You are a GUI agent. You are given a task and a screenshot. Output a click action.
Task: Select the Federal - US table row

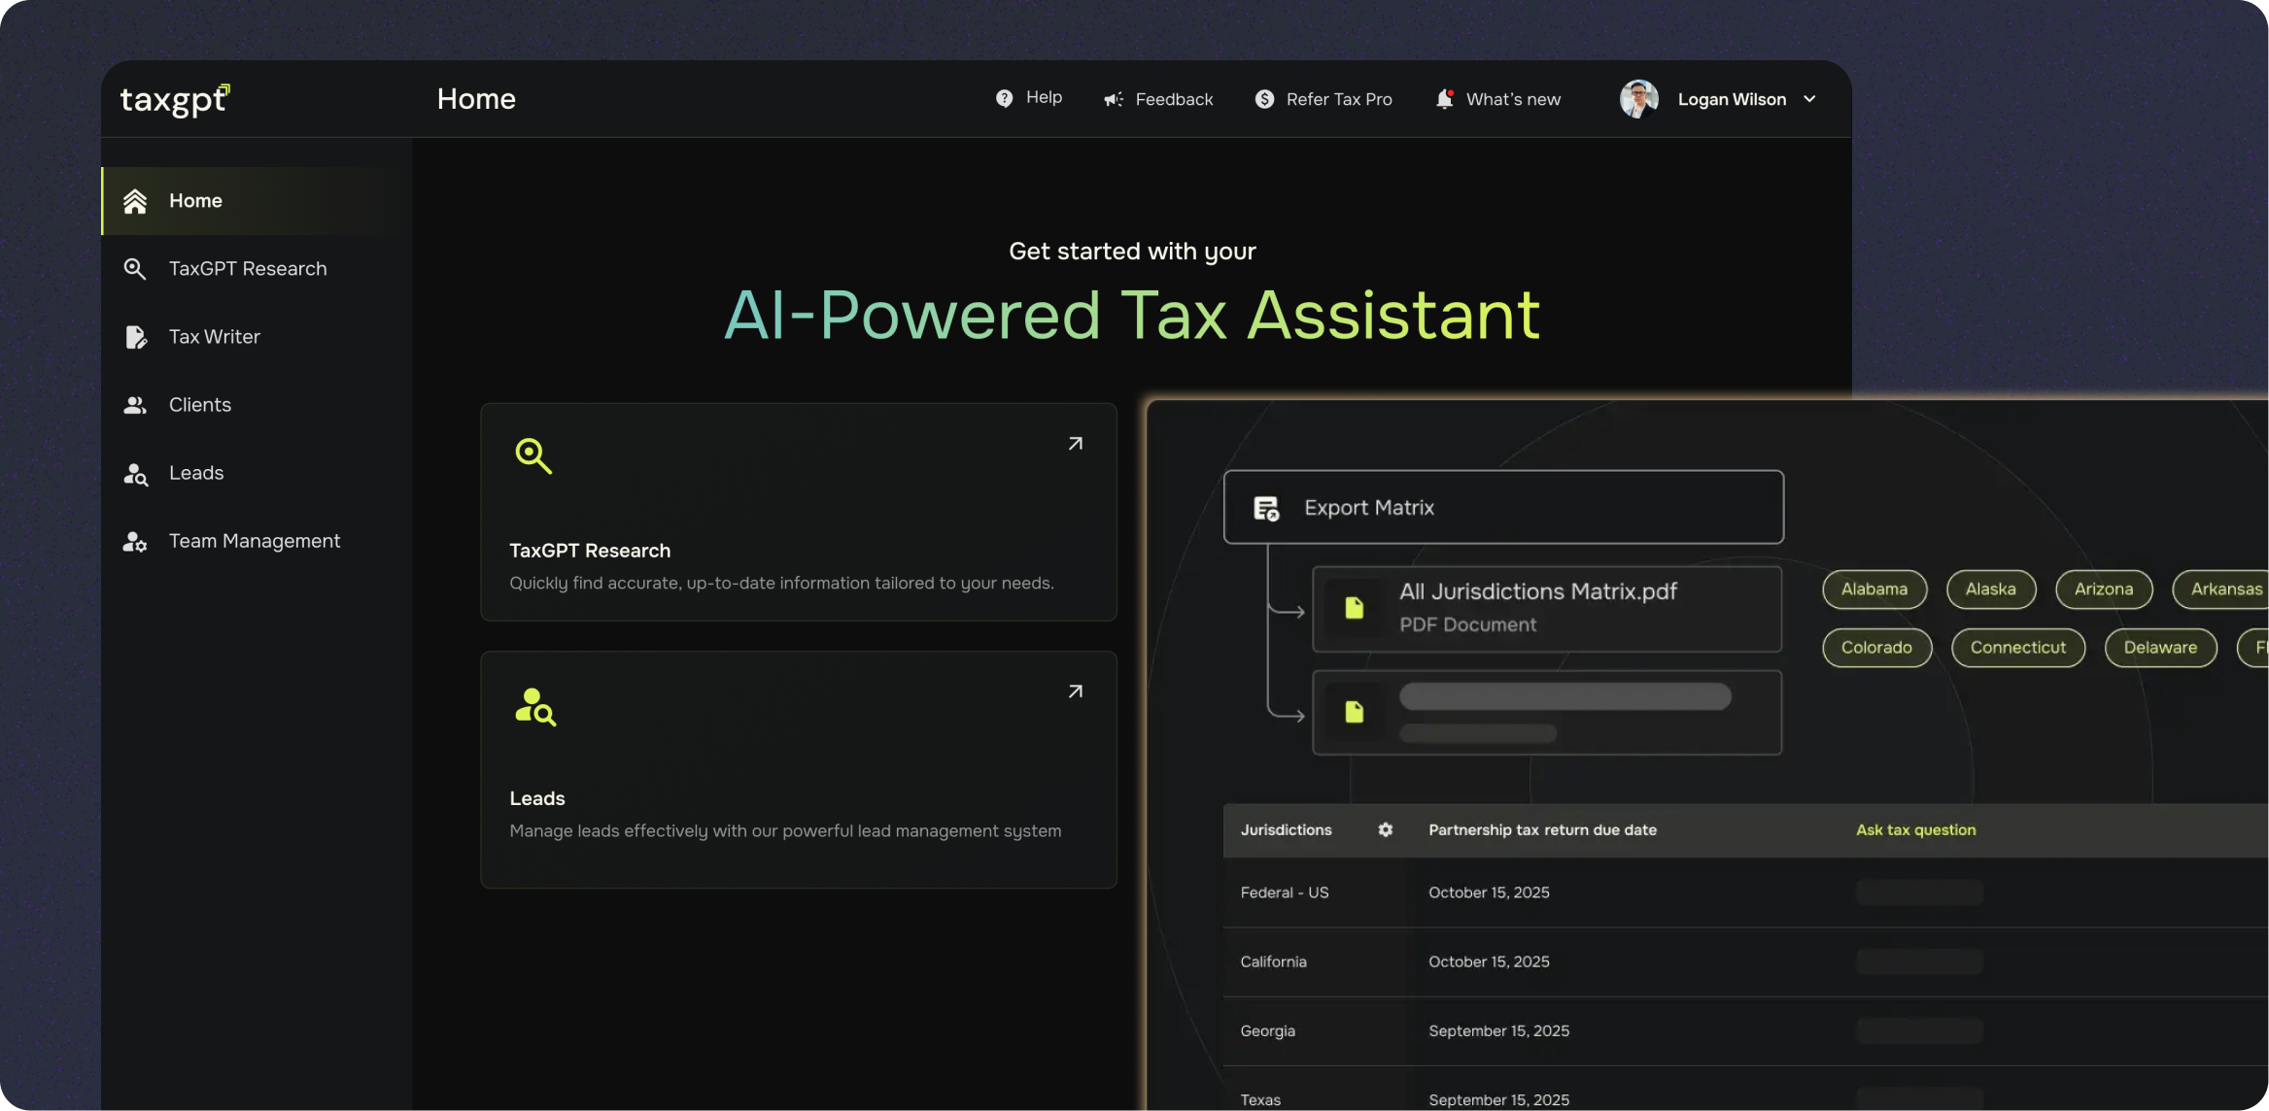click(1283, 892)
